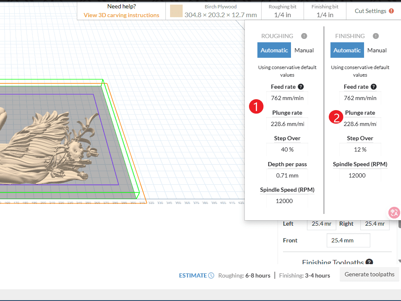This screenshot has width=401, height=301.
Task: Click the Generate toolpaths button
Action: pos(370,275)
